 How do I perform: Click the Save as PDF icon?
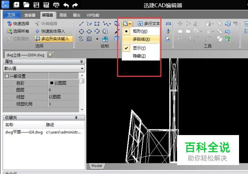click(x=46, y=5)
